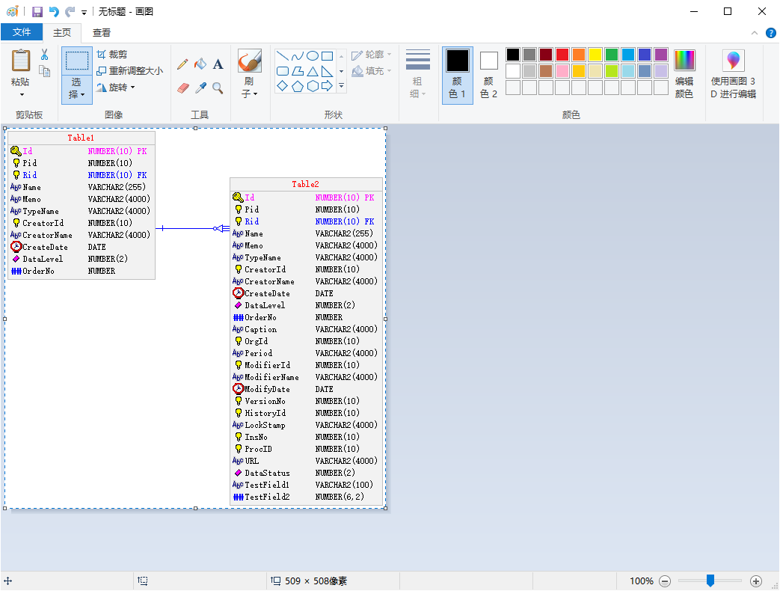Click the brush tool icon
This screenshot has width=780, height=591.
[249, 61]
